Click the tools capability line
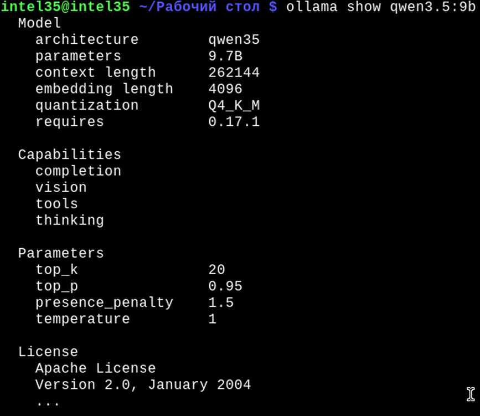 coord(56,204)
